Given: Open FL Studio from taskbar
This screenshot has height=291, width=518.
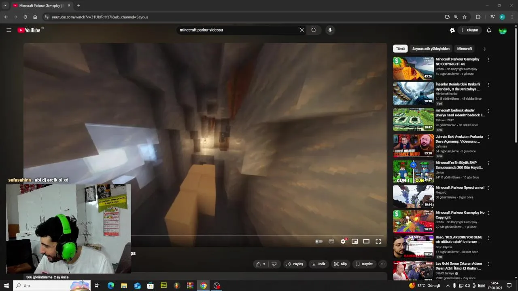Looking at the screenshot, I should pyautogui.click(x=177, y=286).
